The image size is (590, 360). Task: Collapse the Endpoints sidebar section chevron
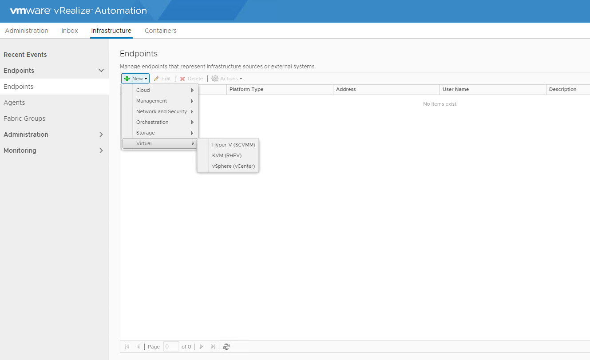pos(101,71)
